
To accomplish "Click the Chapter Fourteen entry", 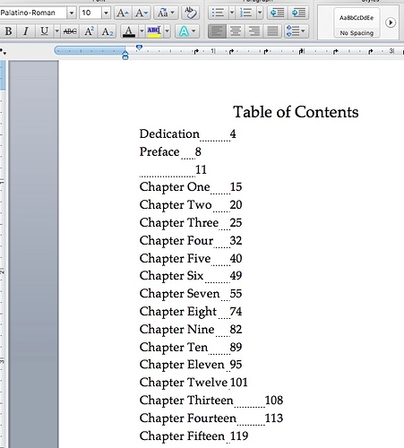I will click(x=211, y=418).
